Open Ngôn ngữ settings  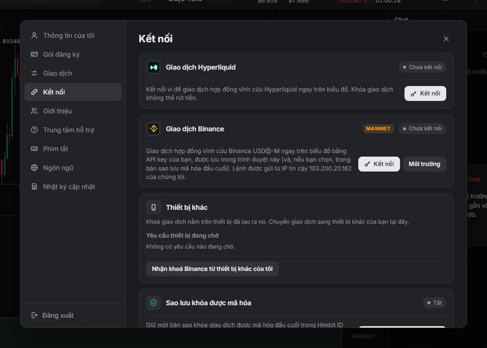[73, 168]
